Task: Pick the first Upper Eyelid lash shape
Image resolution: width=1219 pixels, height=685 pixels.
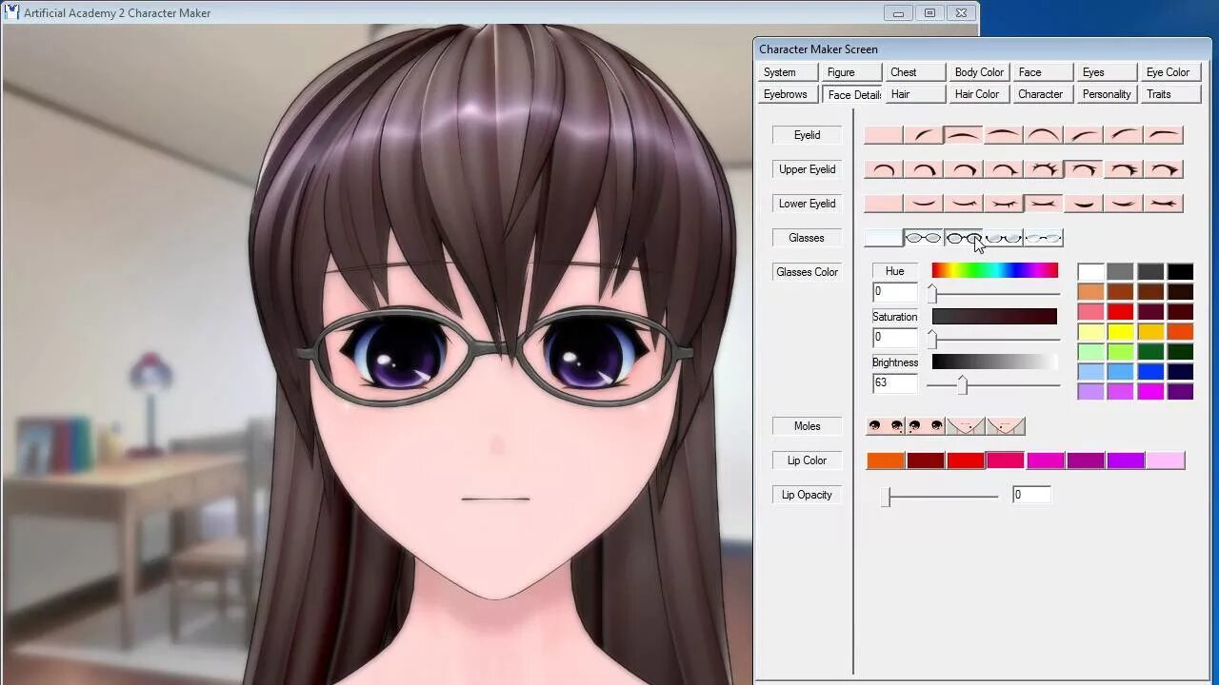Action: [x=883, y=169]
